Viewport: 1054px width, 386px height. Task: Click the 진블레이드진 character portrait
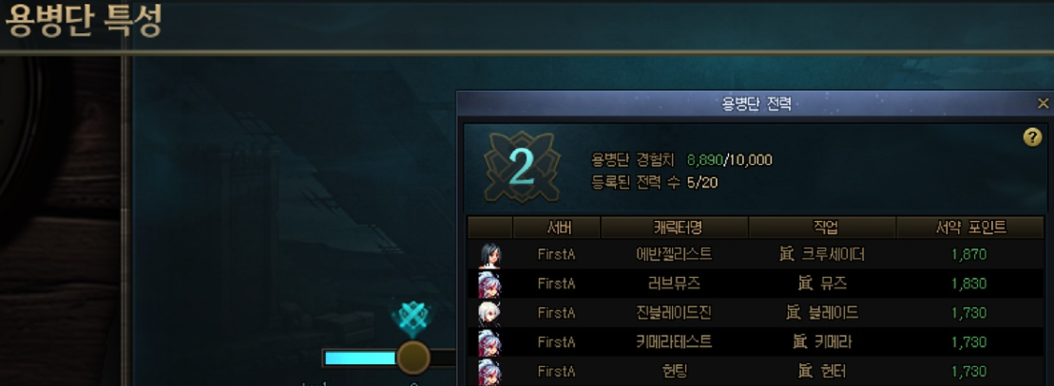coord(490,314)
